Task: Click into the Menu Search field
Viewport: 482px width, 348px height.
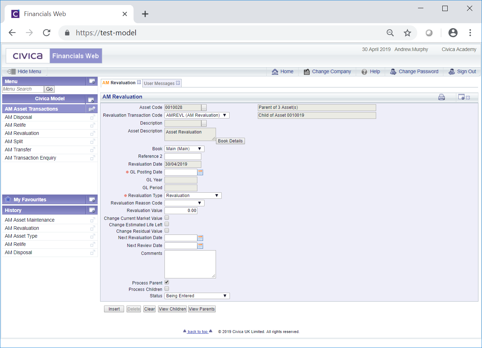Action: pyautogui.click(x=23, y=89)
